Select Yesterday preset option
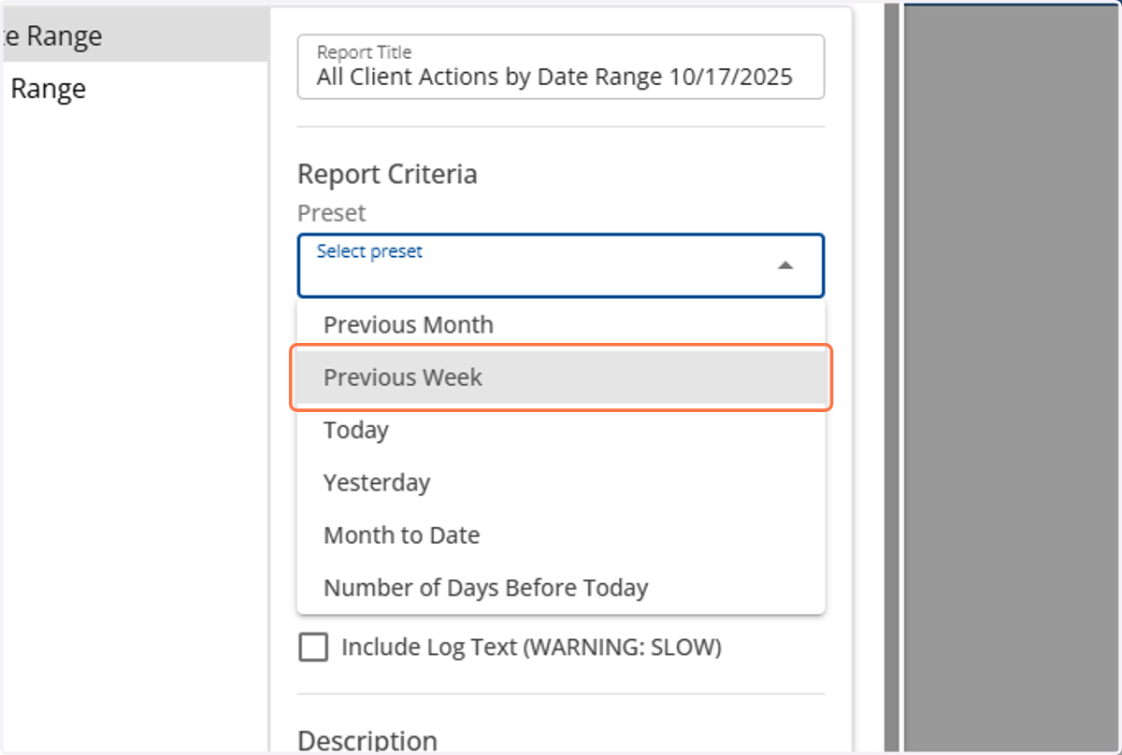 (561, 483)
